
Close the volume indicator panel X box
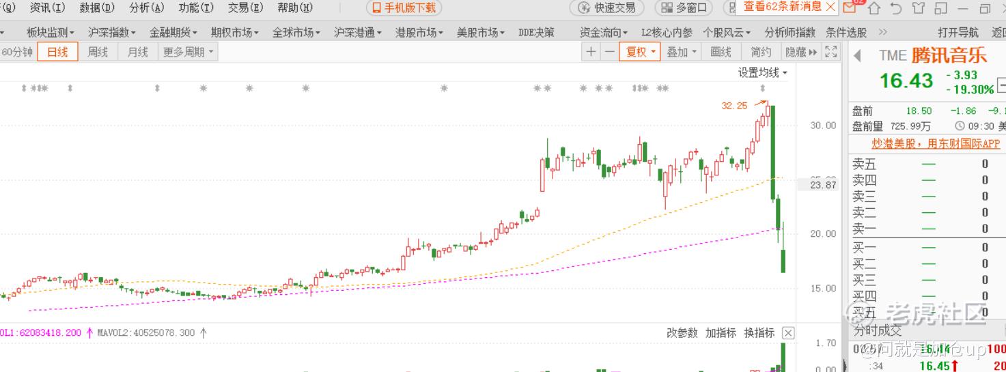[788, 333]
